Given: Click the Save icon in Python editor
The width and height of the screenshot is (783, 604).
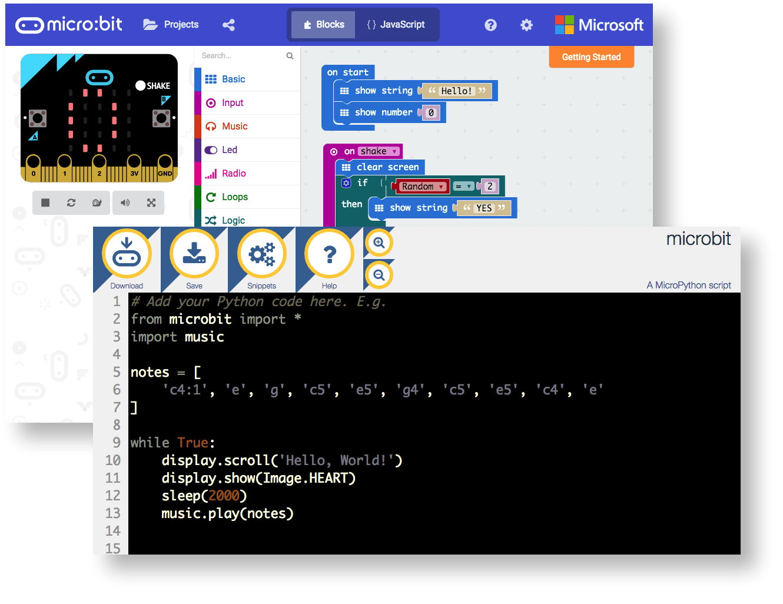Looking at the screenshot, I should 194,254.
